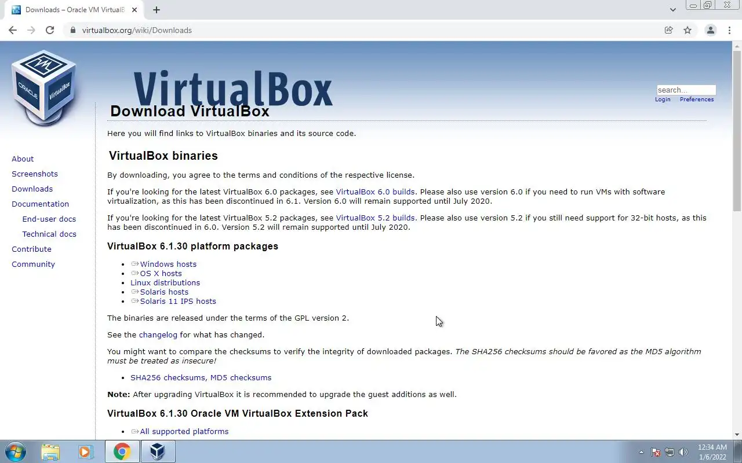
Task: Click the site info padlock icon
Action: tap(72, 30)
